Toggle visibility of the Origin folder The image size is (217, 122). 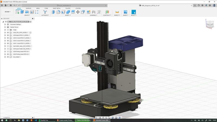point(8,30)
